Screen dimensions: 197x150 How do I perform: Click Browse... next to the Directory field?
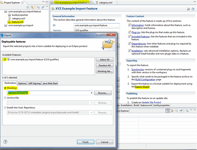(103, 93)
